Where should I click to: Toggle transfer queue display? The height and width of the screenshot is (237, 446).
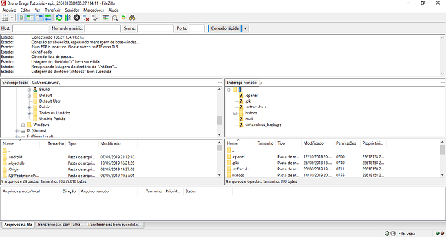48,18
